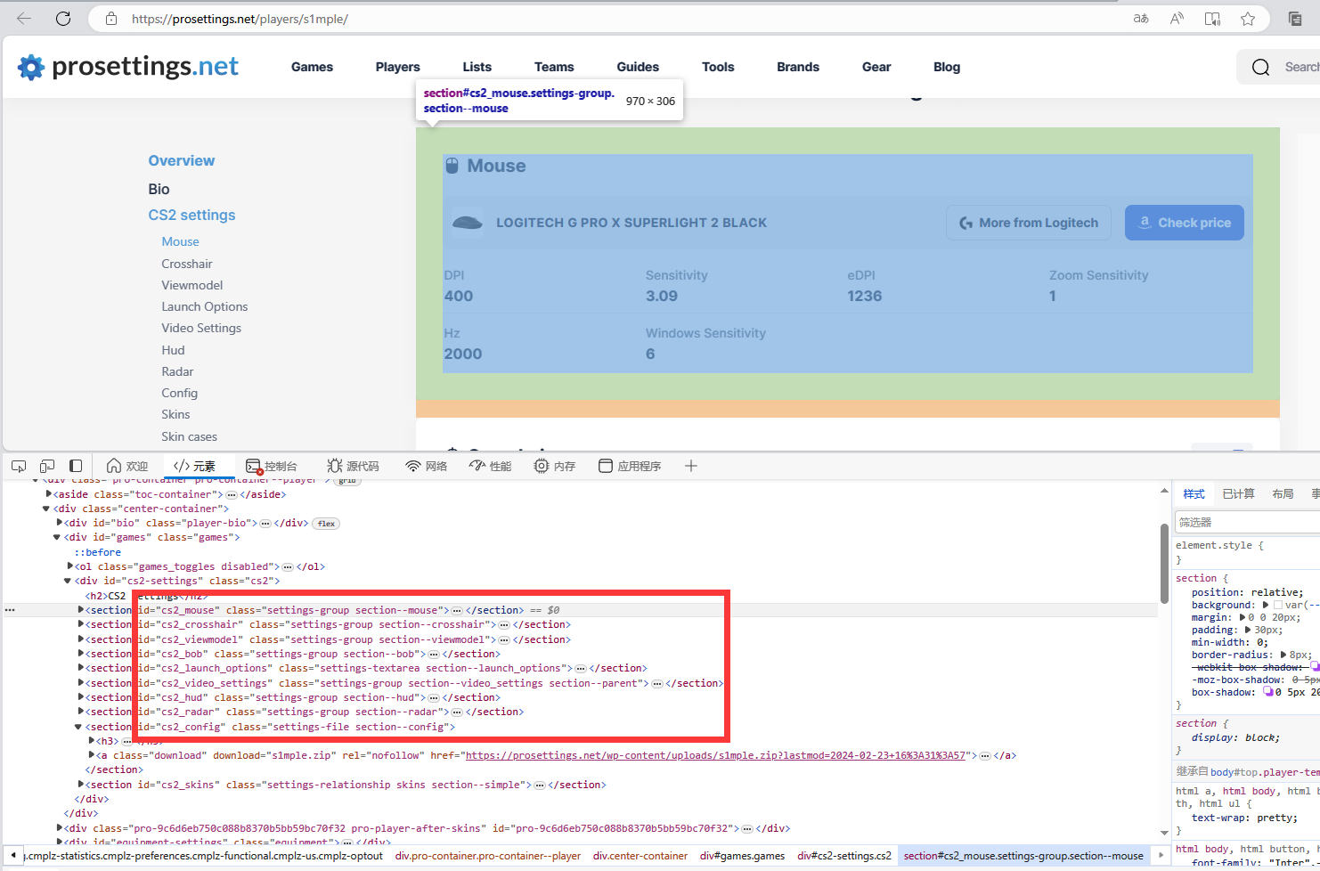
Task: Reload the page with the refresh icon
Action: coord(63,18)
